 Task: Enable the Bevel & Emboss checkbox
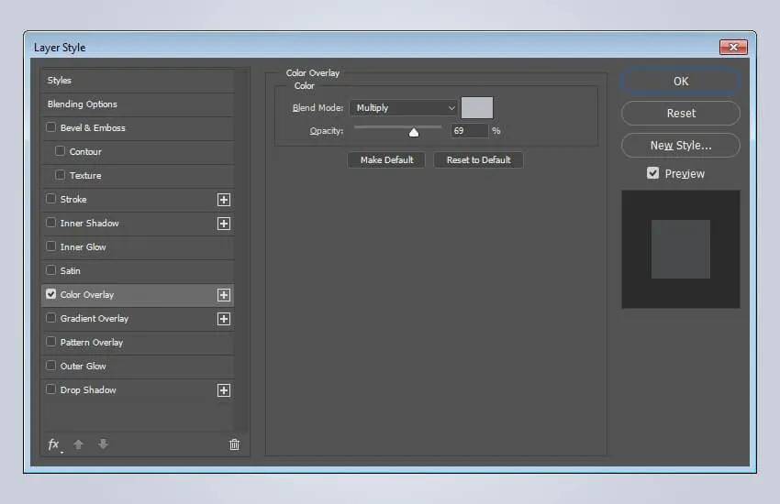coord(50,127)
